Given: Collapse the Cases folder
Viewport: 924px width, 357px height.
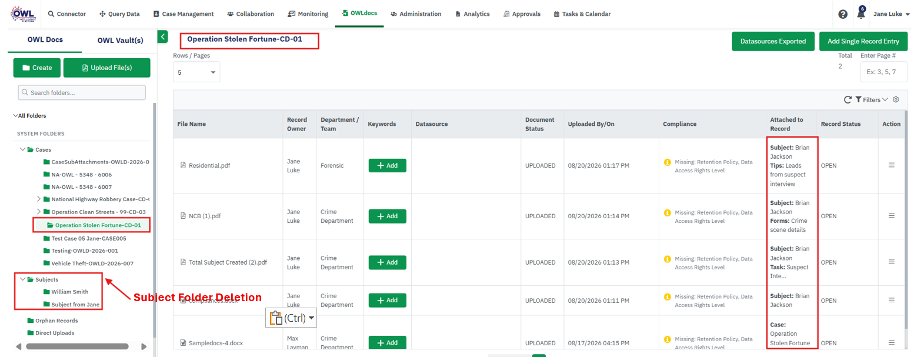Looking at the screenshot, I should click(23, 149).
